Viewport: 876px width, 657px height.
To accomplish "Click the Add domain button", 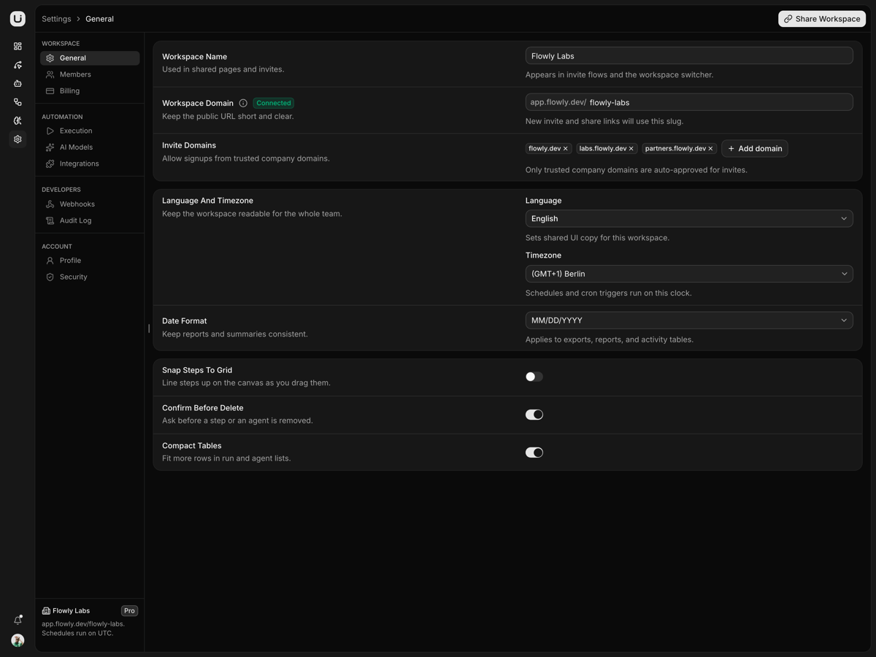I will [x=755, y=149].
